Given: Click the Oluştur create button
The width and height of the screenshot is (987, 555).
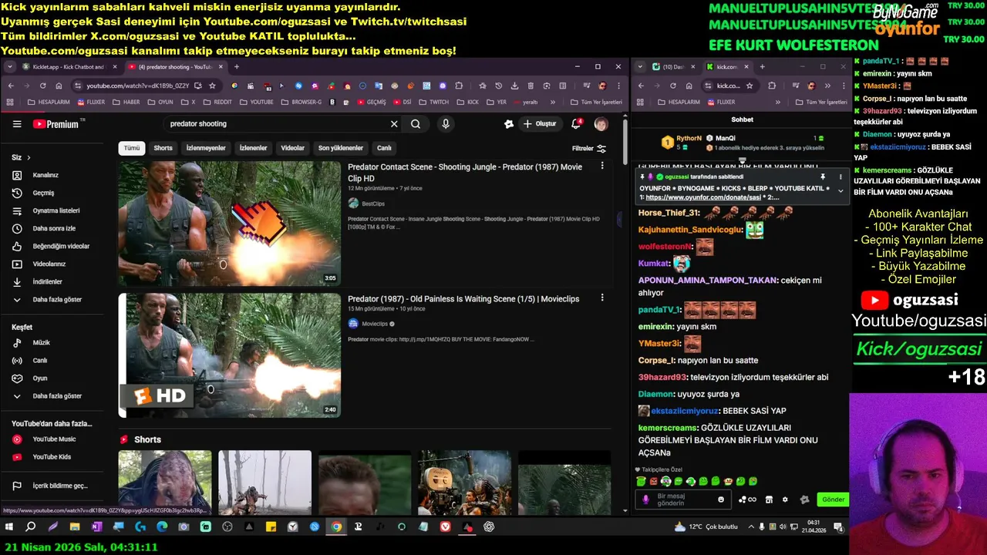Looking at the screenshot, I should pos(539,124).
